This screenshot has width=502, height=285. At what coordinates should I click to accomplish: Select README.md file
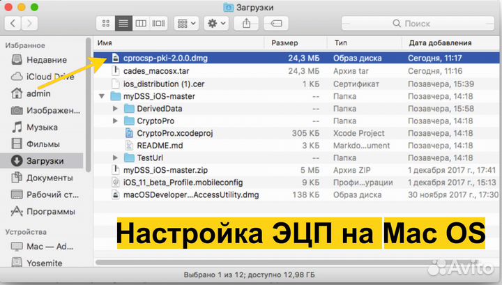(x=296, y=146)
